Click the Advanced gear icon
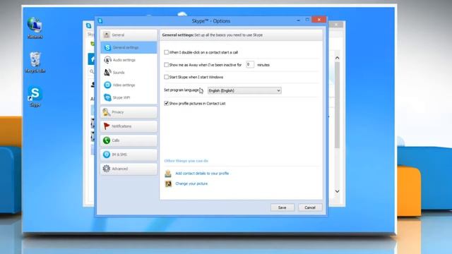The height and width of the screenshot is (254, 452). 107,169
